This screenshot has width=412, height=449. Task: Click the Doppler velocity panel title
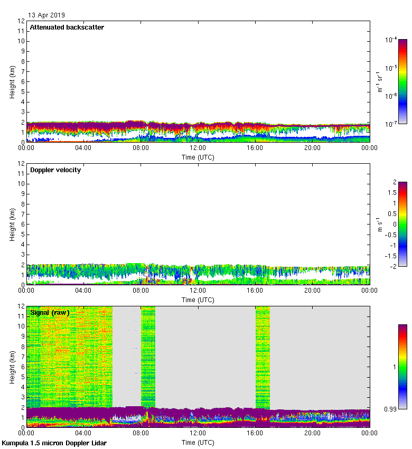tap(55, 170)
